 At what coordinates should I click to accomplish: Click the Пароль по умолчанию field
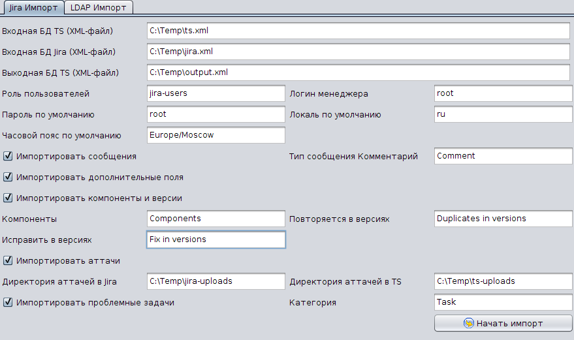pos(215,114)
